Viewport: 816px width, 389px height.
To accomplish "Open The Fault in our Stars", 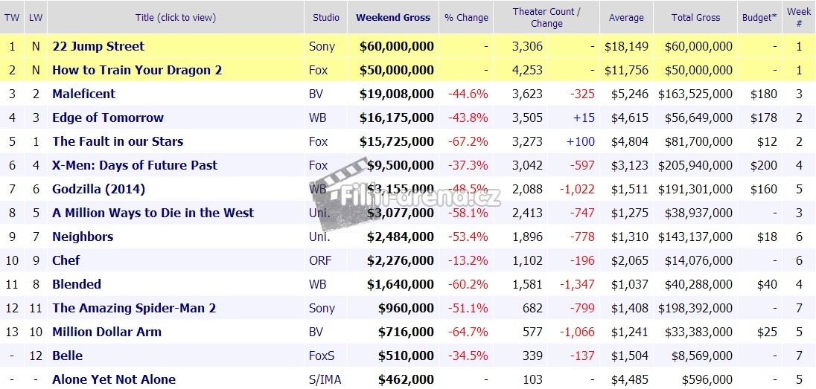I will pyautogui.click(x=118, y=141).
